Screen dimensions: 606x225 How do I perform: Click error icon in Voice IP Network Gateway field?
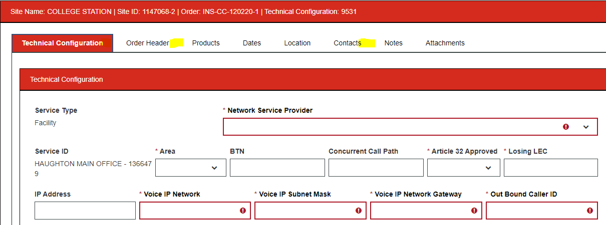tap(474, 211)
